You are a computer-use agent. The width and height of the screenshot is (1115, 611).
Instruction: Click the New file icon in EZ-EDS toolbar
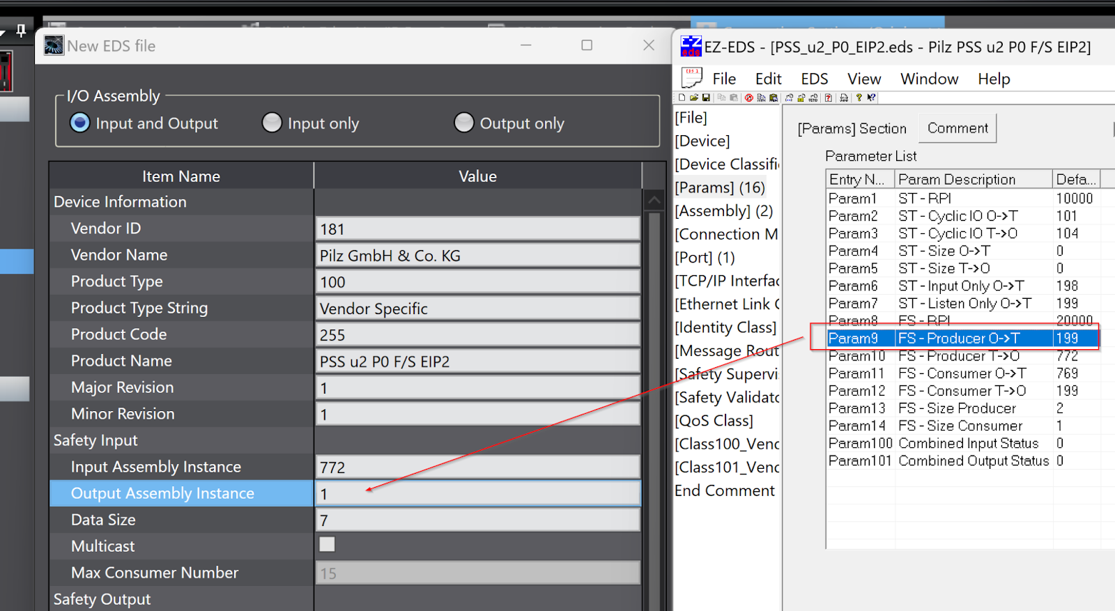682,98
